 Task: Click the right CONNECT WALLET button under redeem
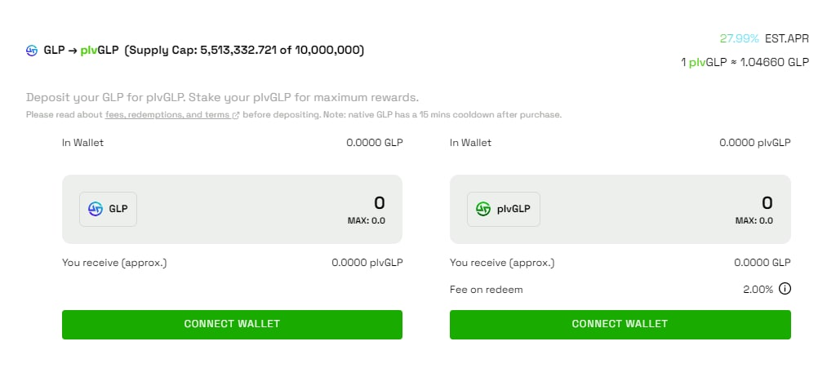620,324
